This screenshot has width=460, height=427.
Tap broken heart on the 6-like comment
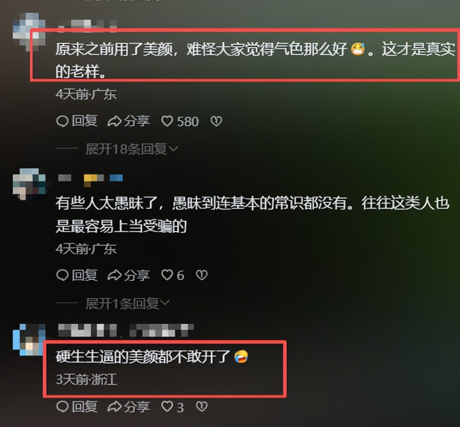click(202, 275)
